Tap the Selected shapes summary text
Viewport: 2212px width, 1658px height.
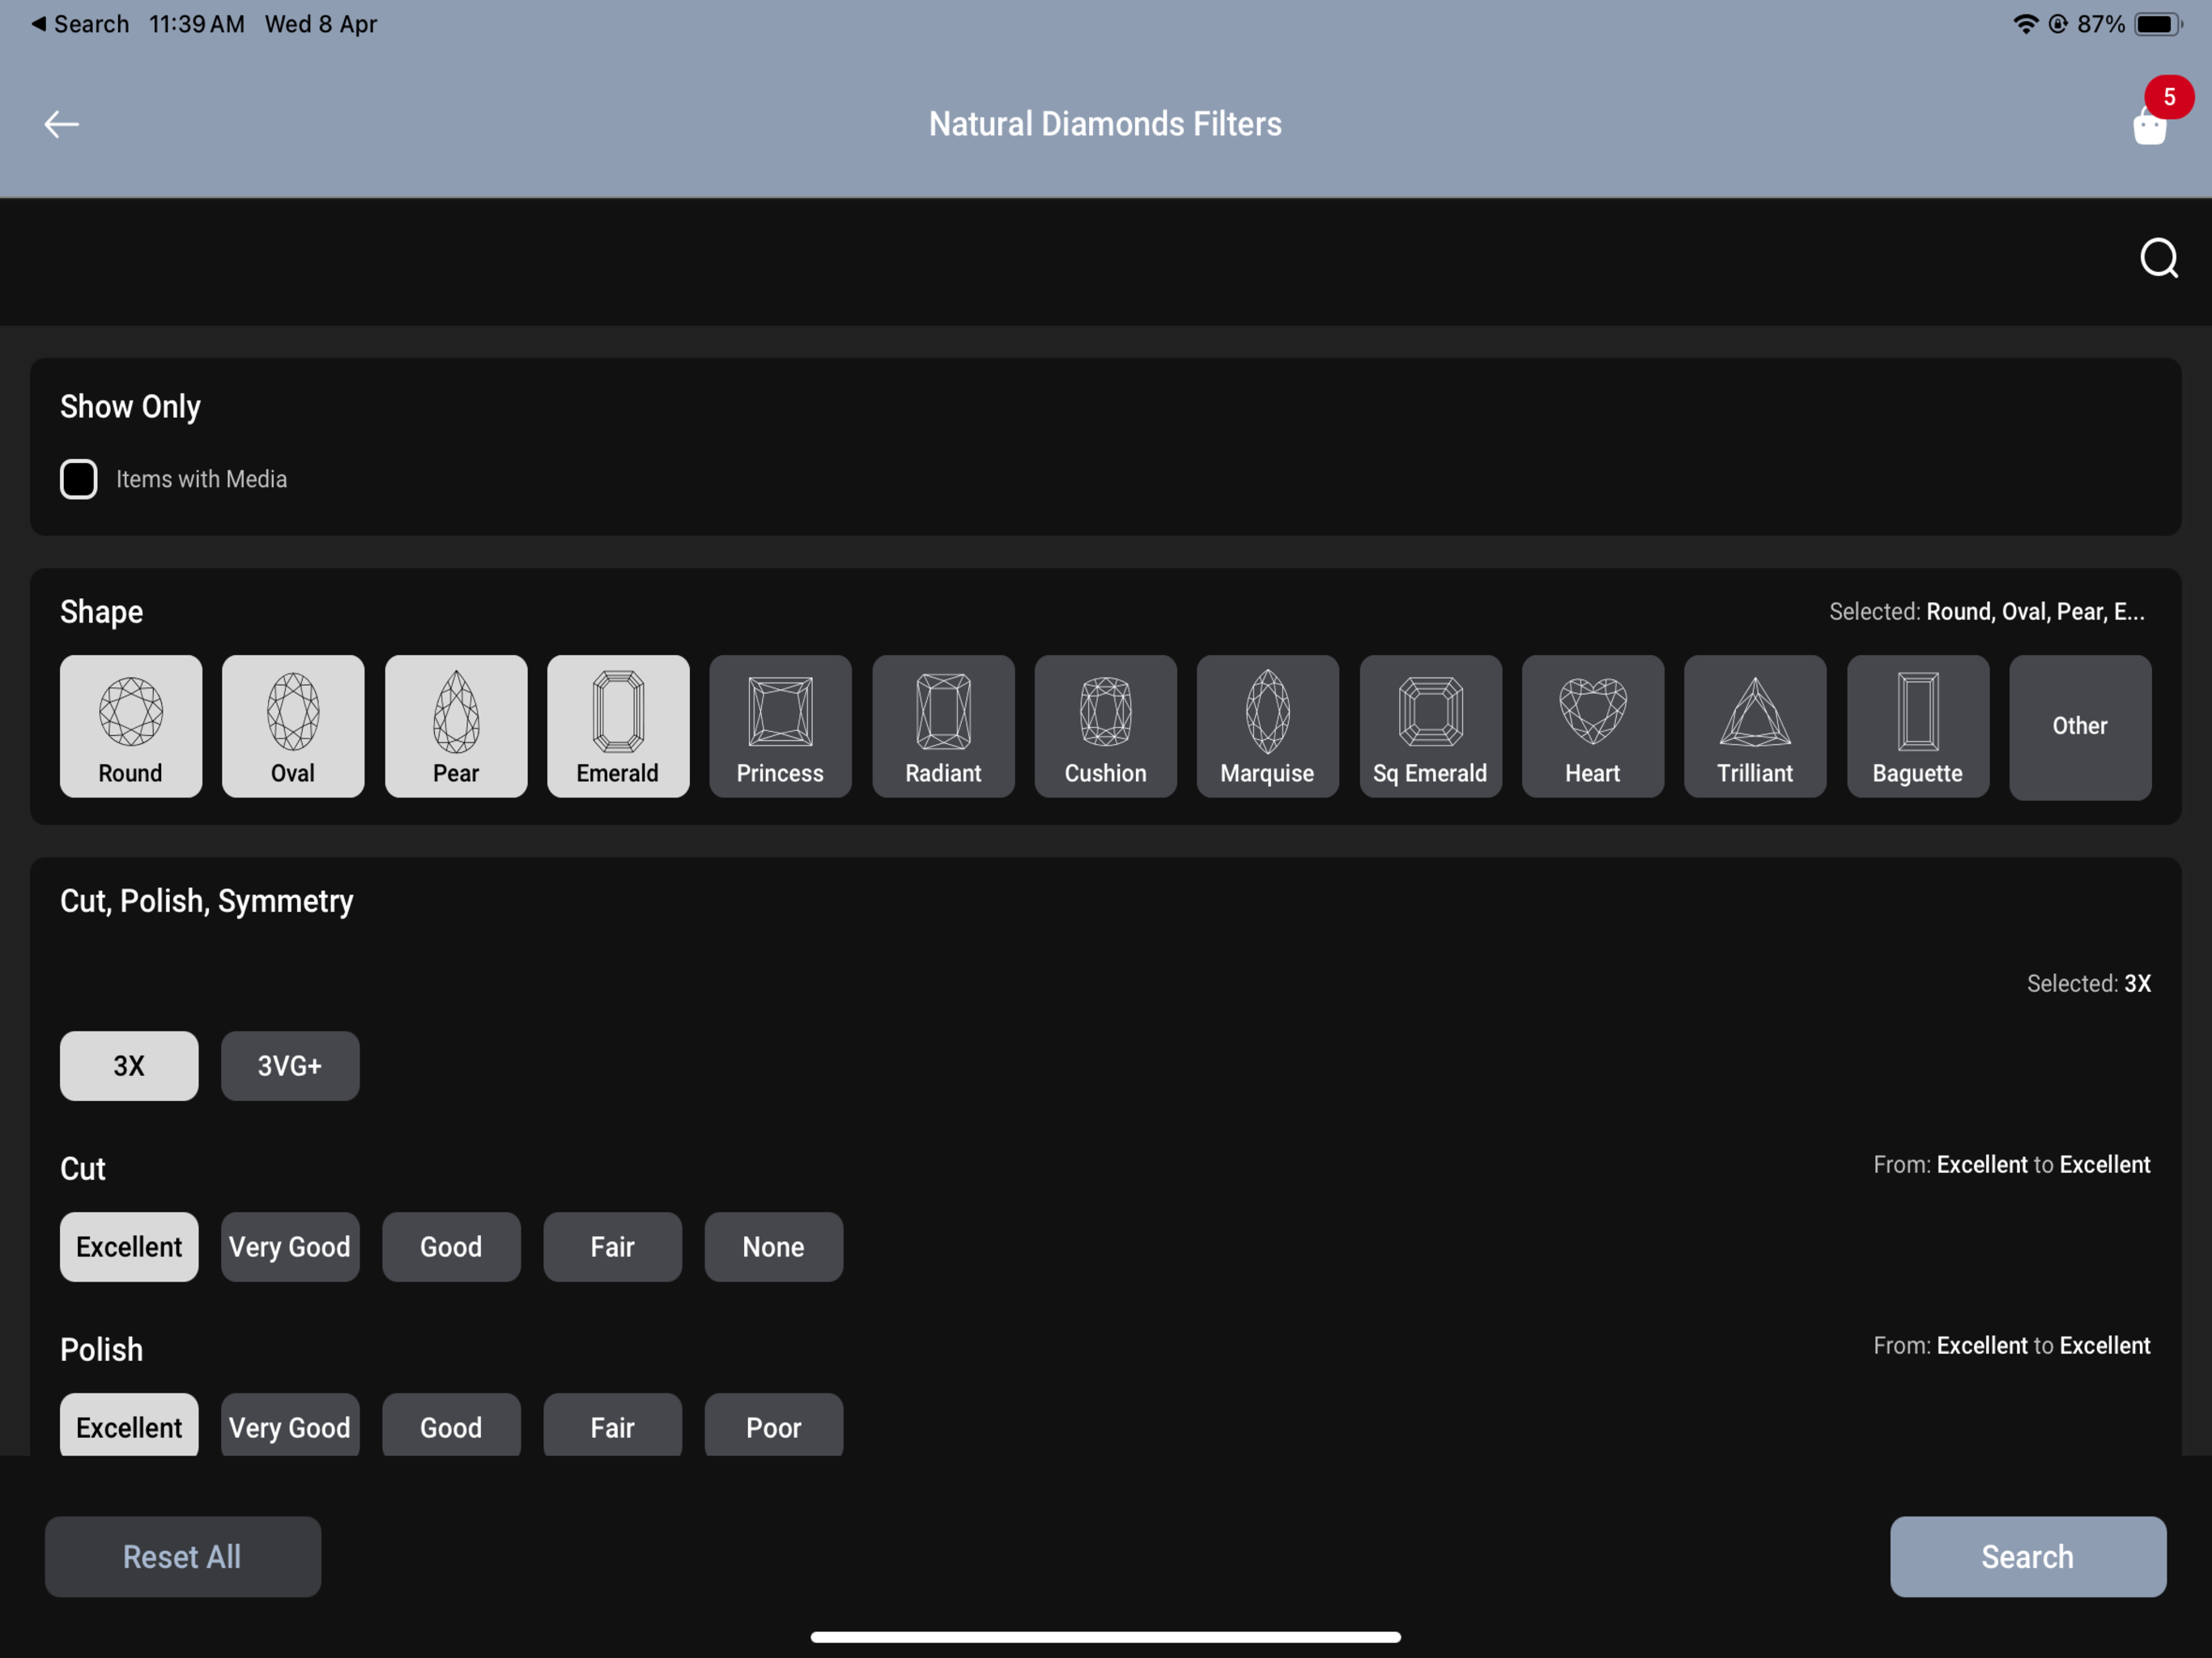pyautogui.click(x=1986, y=612)
